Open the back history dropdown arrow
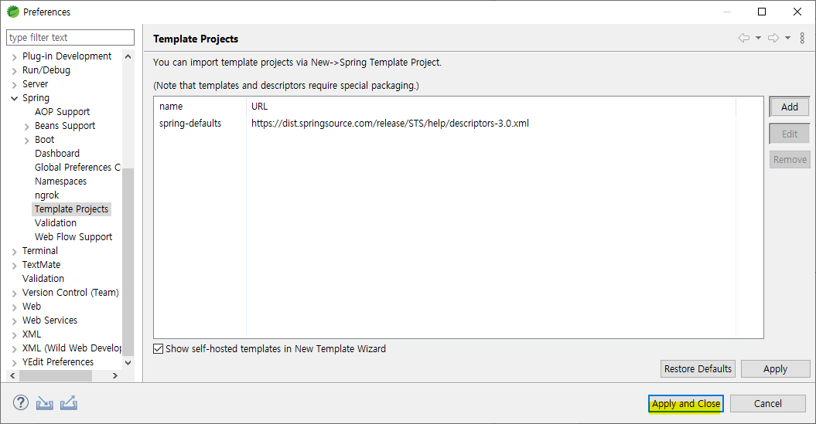This screenshot has height=424, width=816. tap(758, 38)
